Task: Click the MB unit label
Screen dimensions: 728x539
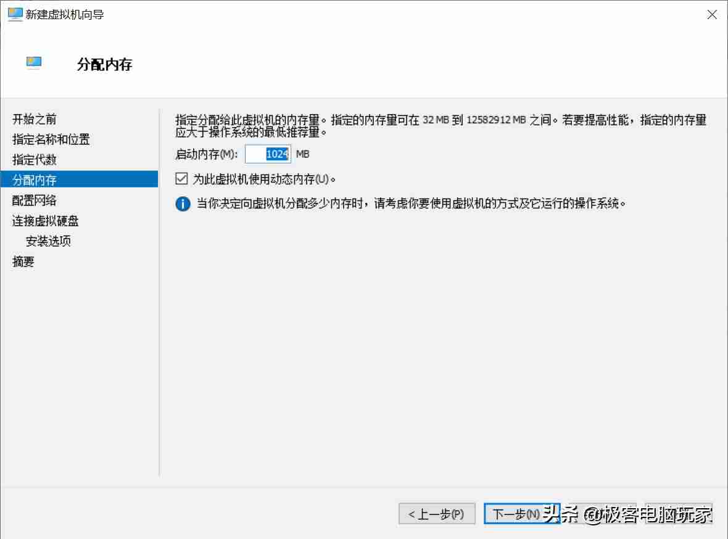Action: click(x=303, y=154)
